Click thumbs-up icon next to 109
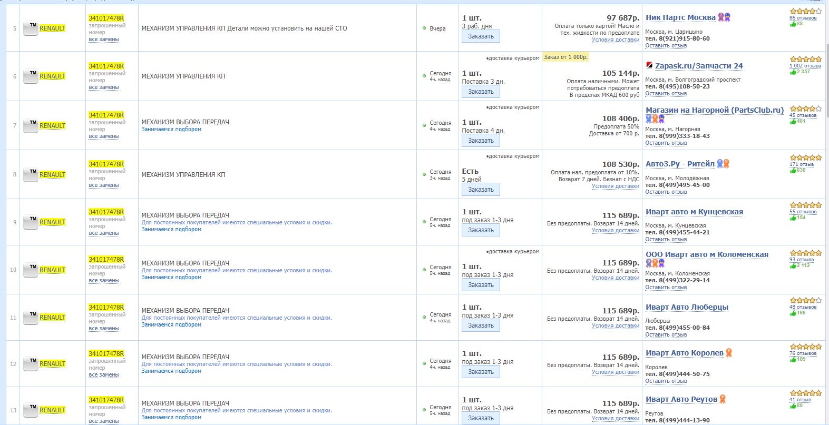This screenshot has width=829, height=425. click(793, 359)
